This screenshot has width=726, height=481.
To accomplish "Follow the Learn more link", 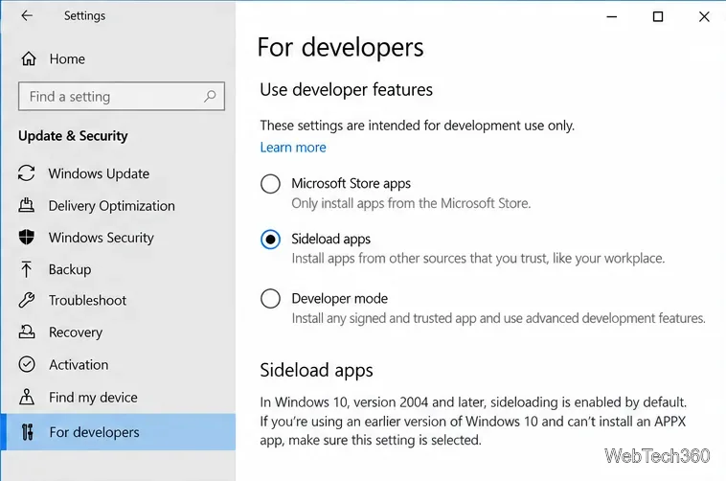I will pyautogui.click(x=293, y=148).
